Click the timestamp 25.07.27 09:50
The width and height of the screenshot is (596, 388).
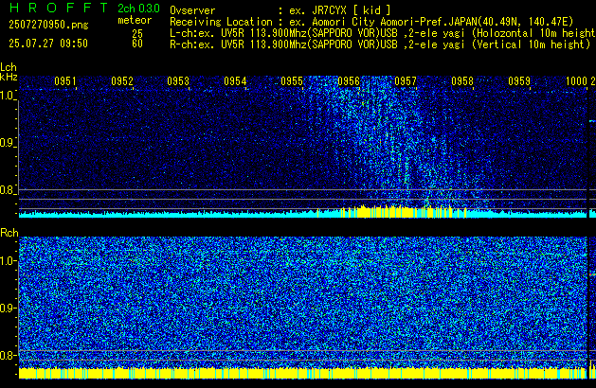(48, 44)
